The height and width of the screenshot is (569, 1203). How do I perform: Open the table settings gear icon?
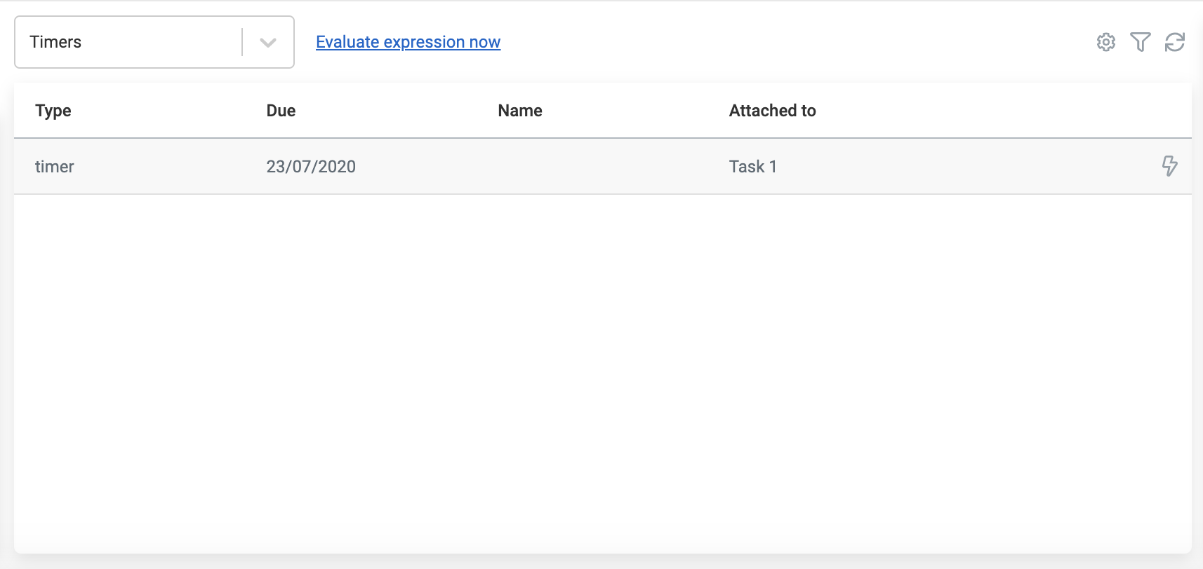pyautogui.click(x=1106, y=42)
